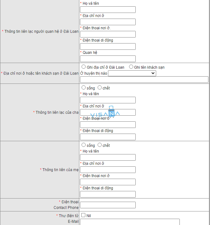Viewport: 210px width, 225px height.
Task: Click Taiwan contact 'Điện thoại di động' field
Action: [x=108, y=47]
